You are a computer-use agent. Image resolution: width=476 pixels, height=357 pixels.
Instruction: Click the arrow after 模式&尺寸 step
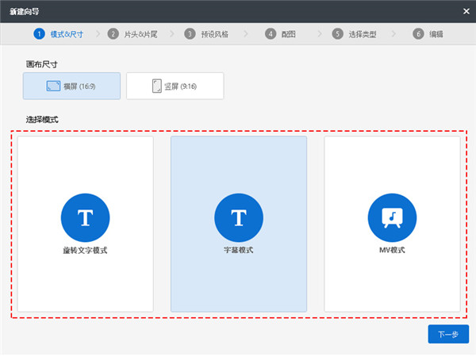click(98, 34)
